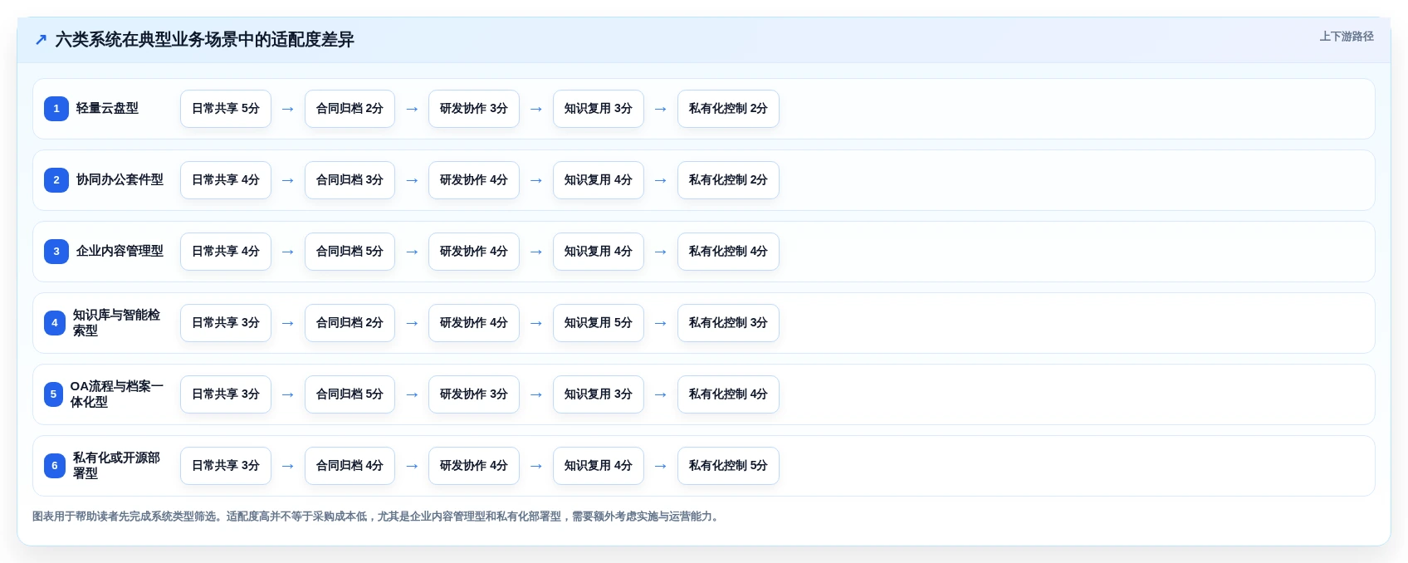
Task: Click the number 3 badge for 企业内容管理型
Action: (x=56, y=252)
